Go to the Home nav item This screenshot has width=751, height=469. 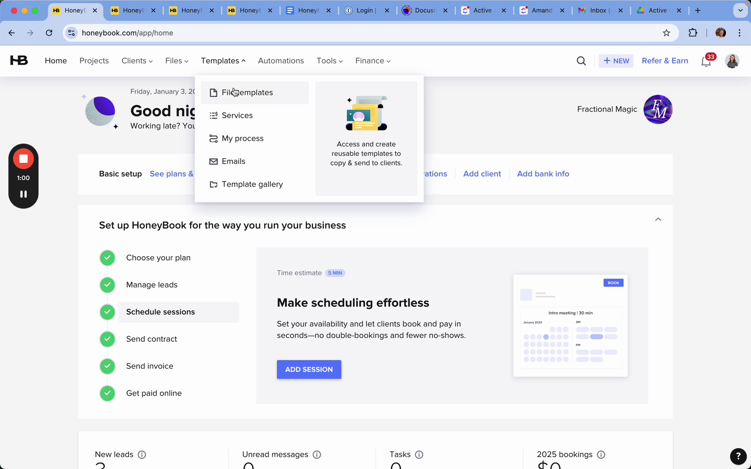tap(56, 61)
